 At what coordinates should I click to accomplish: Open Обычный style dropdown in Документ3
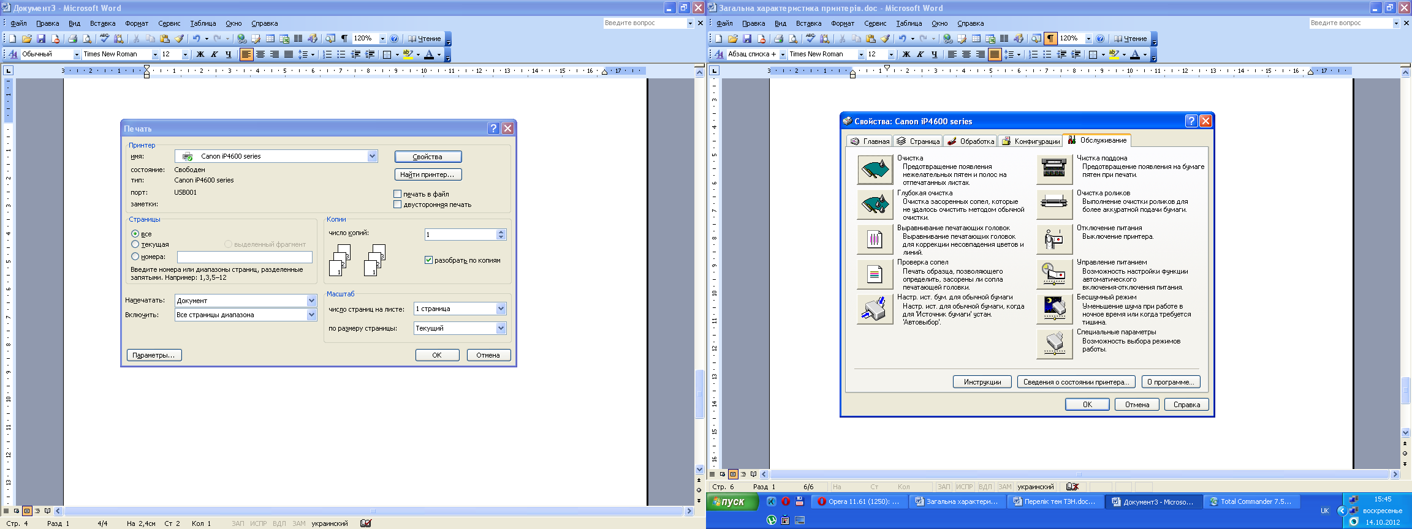[77, 54]
